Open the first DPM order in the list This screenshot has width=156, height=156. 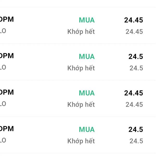[x=7, y=19]
